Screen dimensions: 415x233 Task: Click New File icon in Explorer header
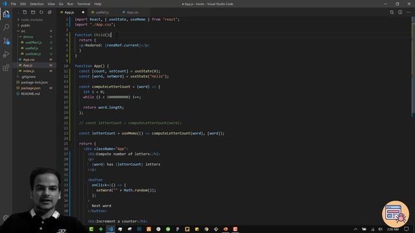tap(25, 12)
